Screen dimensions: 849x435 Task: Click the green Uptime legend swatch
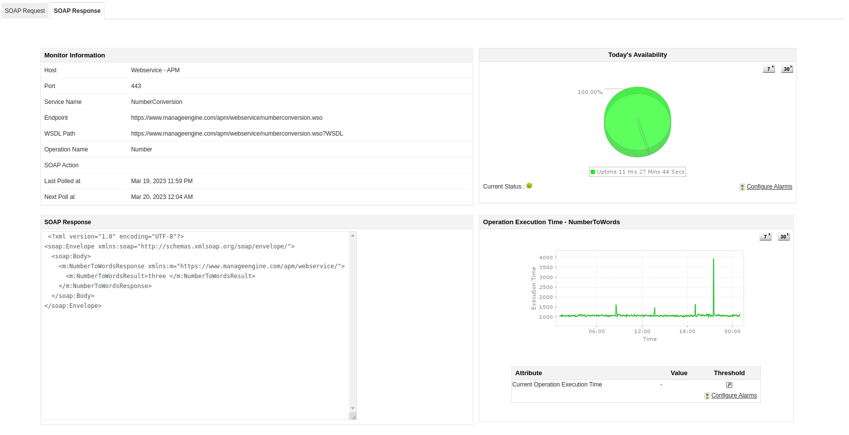click(x=593, y=172)
